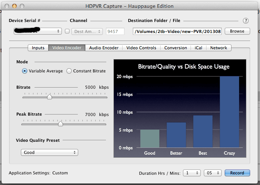Open the Duration hours selector
260x185 pixels.
pos(192,173)
